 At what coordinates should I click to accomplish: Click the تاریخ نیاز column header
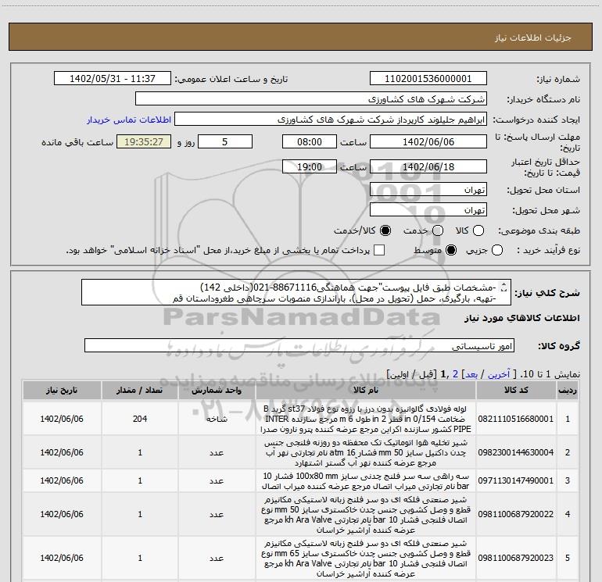[x=62, y=390]
